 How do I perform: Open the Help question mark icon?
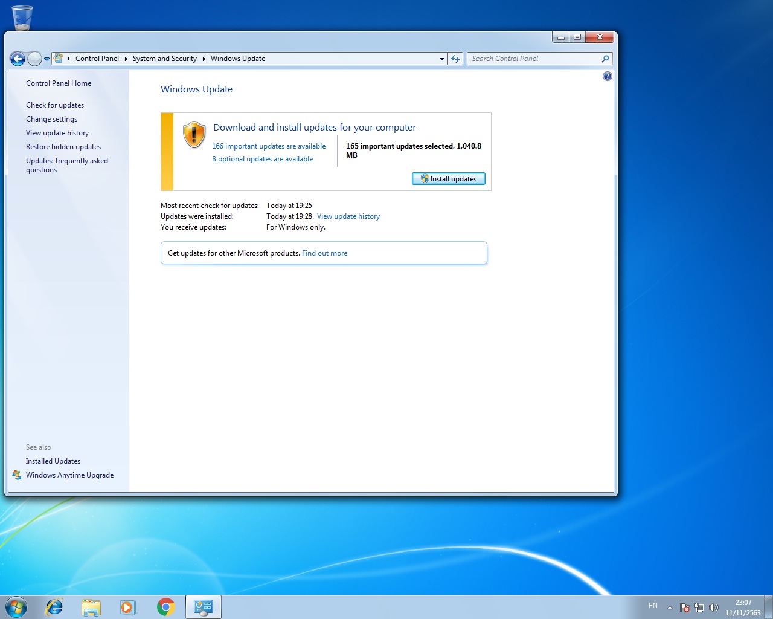(x=607, y=76)
